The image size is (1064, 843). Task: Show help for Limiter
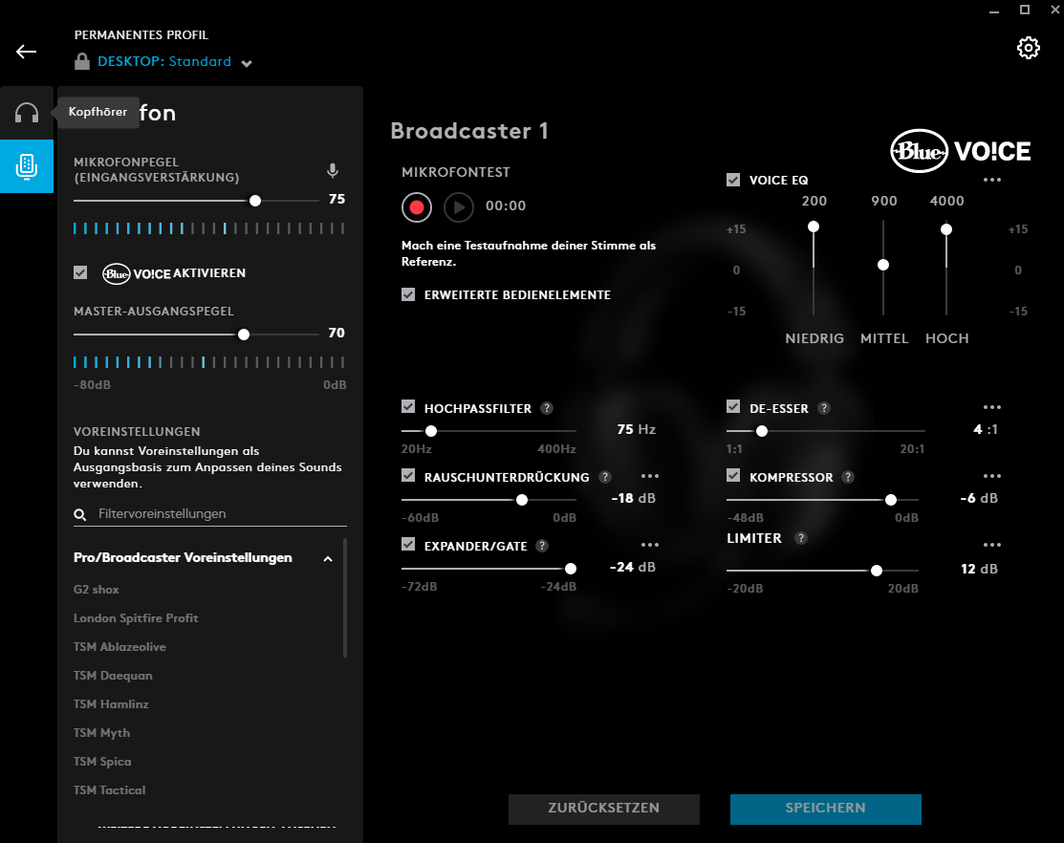(801, 538)
